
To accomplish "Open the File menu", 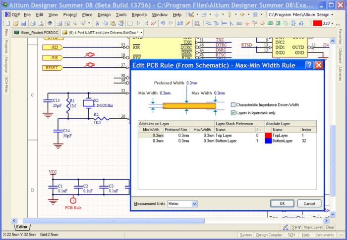I will tap(27, 15).
